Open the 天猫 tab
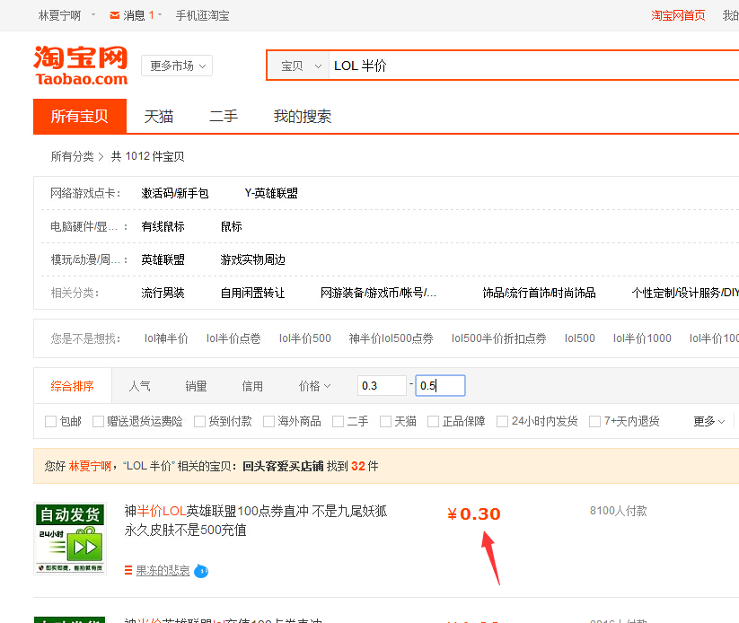Screen dimensions: 739x623 pyautogui.click(x=159, y=117)
